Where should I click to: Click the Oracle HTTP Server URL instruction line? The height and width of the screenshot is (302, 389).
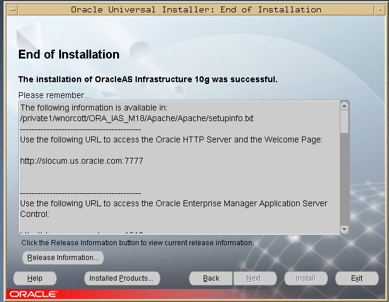172,139
